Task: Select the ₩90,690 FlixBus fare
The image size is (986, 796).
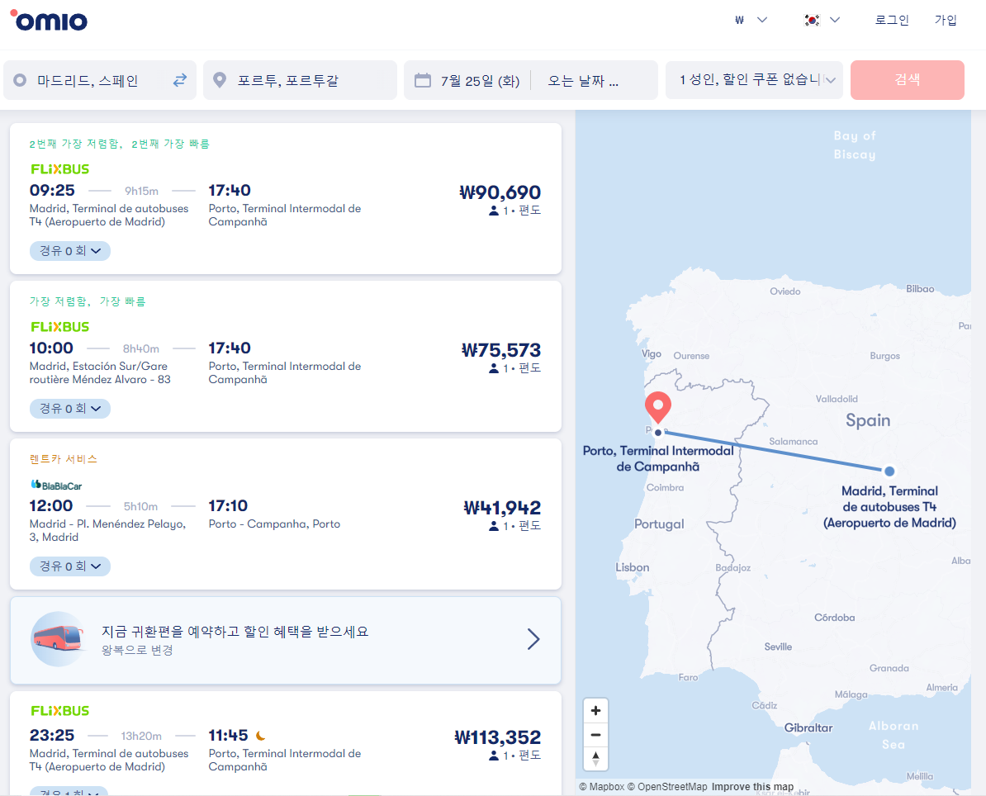Action: pyautogui.click(x=500, y=192)
